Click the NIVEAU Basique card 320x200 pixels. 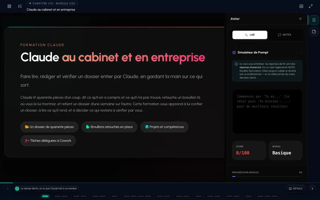(285, 150)
